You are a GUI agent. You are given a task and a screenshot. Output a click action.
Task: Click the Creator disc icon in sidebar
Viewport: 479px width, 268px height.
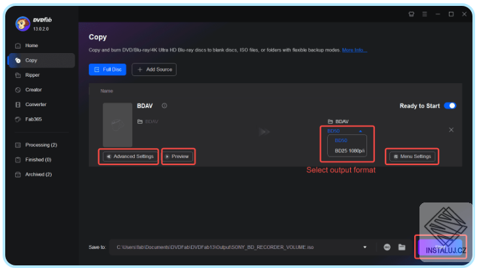[x=18, y=90]
